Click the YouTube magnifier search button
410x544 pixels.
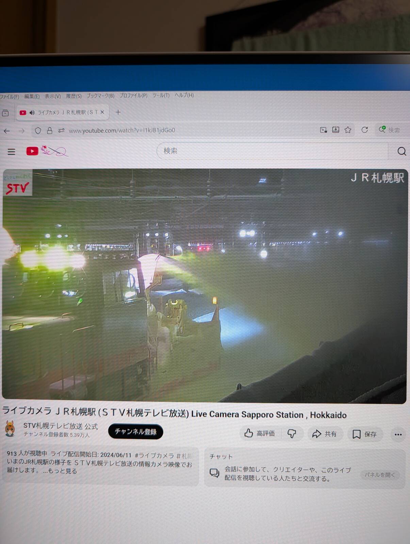(x=401, y=151)
